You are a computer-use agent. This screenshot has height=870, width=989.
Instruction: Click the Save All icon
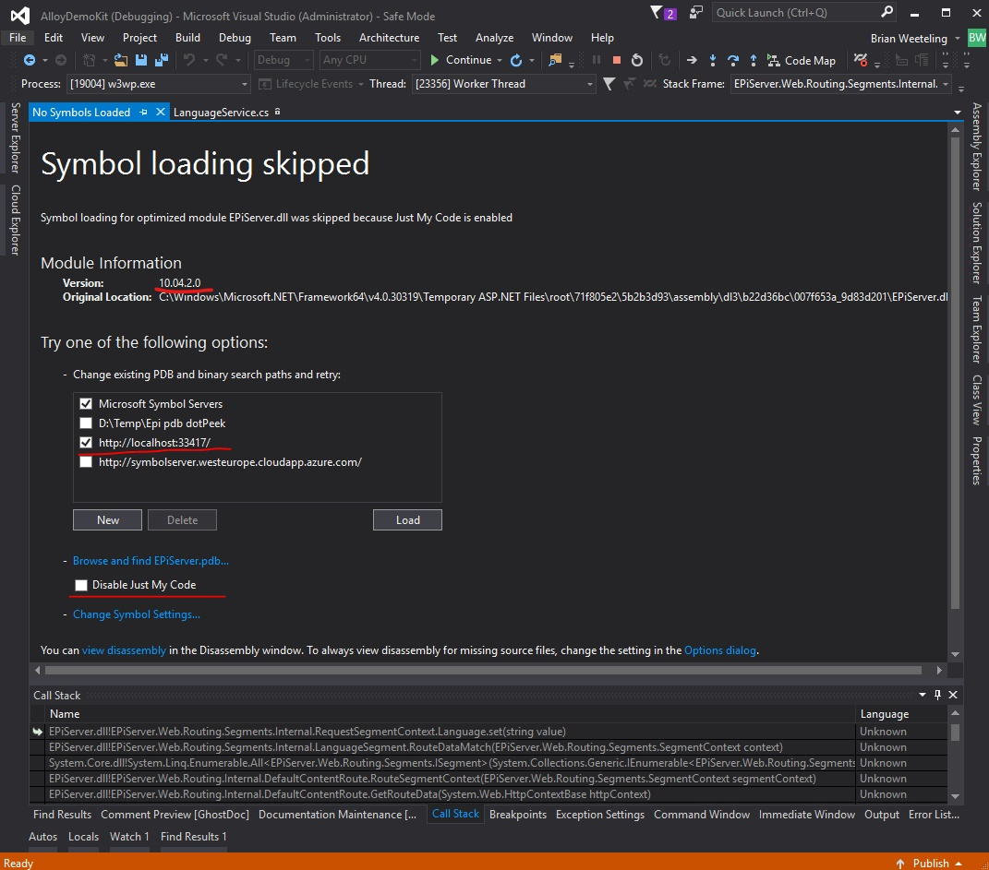(162, 60)
